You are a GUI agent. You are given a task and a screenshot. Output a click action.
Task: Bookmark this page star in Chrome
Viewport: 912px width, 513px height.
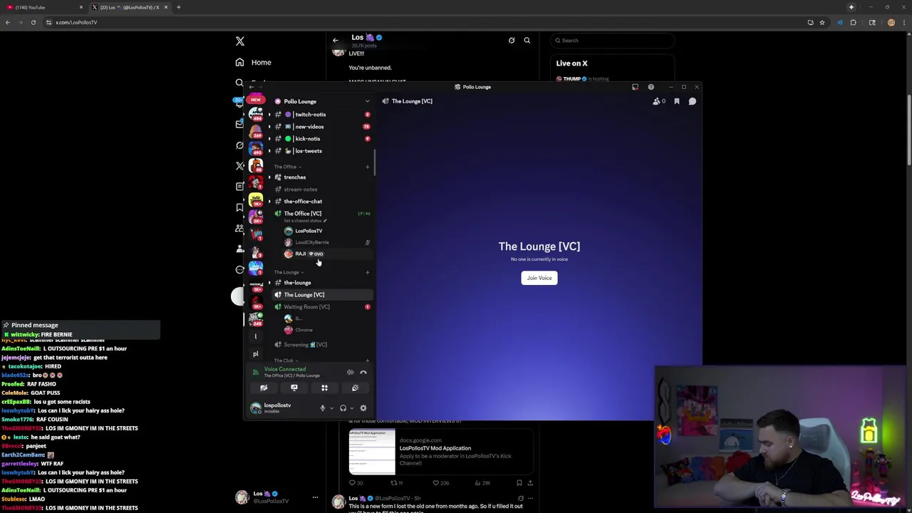pyautogui.click(x=822, y=22)
